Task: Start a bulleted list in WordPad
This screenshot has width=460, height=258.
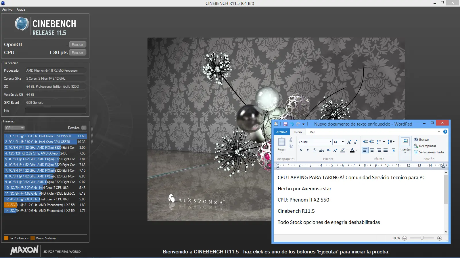Action: click(379, 142)
